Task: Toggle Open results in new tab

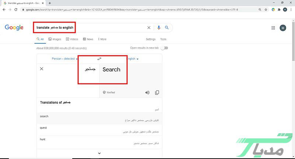Action: click(x=164, y=48)
